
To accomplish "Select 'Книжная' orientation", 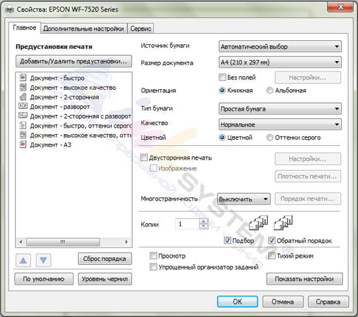I will pyautogui.click(x=222, y=90).
